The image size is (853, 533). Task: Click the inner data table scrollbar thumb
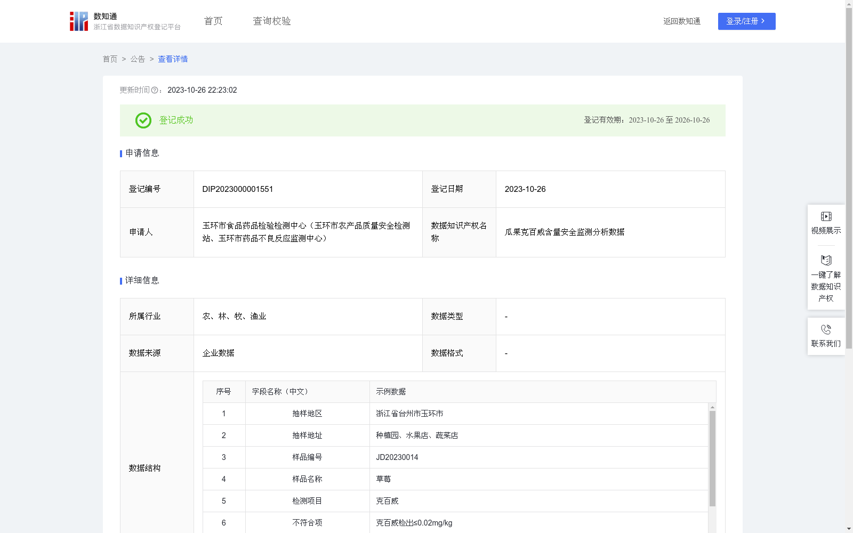tap(712, 458)
